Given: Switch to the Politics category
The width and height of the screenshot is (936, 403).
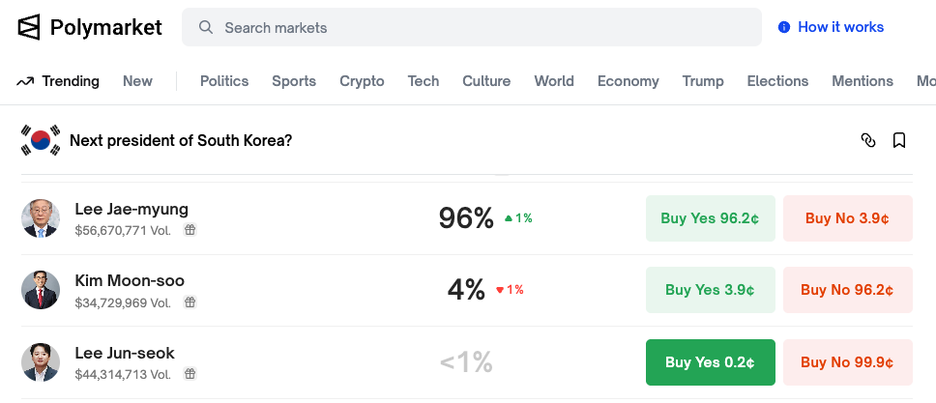Looking at the screenshot, I should pos(224,81).
